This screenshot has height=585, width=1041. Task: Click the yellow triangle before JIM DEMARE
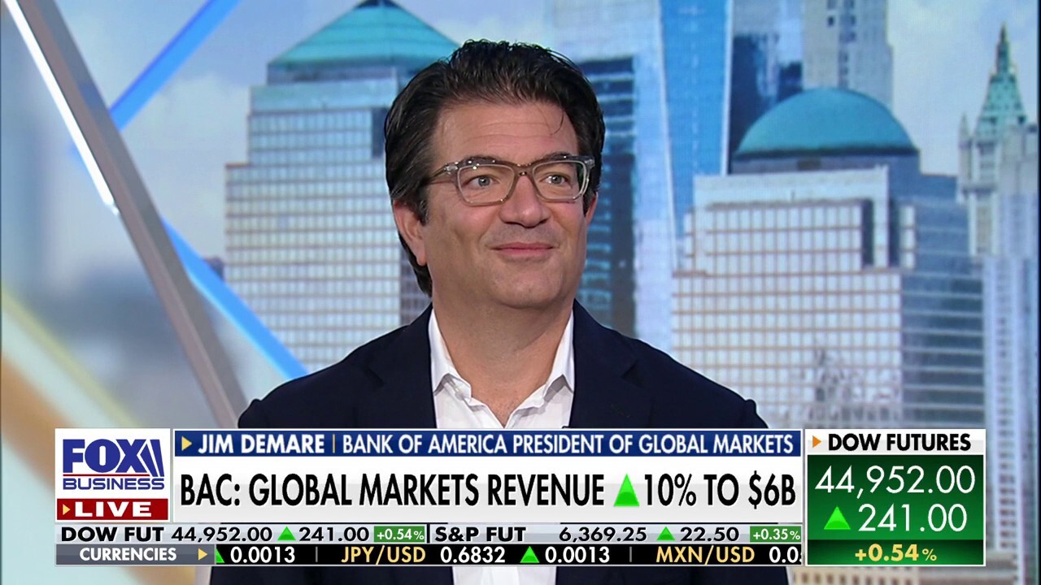pos(186,444)
